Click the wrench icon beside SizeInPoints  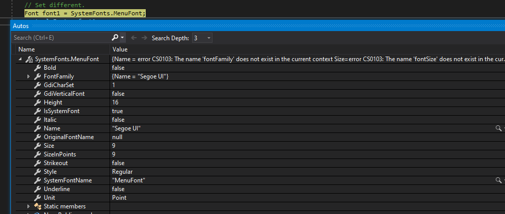pos(37,155)
